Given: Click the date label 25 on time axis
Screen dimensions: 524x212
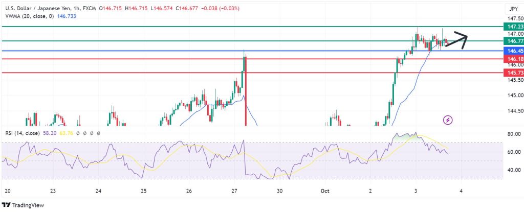Looking at the screenshot, I should pyautogui.click(x=143, y=191).
